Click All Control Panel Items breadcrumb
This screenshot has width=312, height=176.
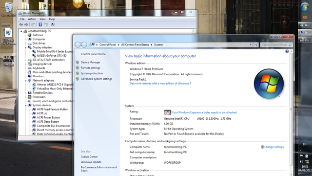pyautogui.click(x=135, y=44)
